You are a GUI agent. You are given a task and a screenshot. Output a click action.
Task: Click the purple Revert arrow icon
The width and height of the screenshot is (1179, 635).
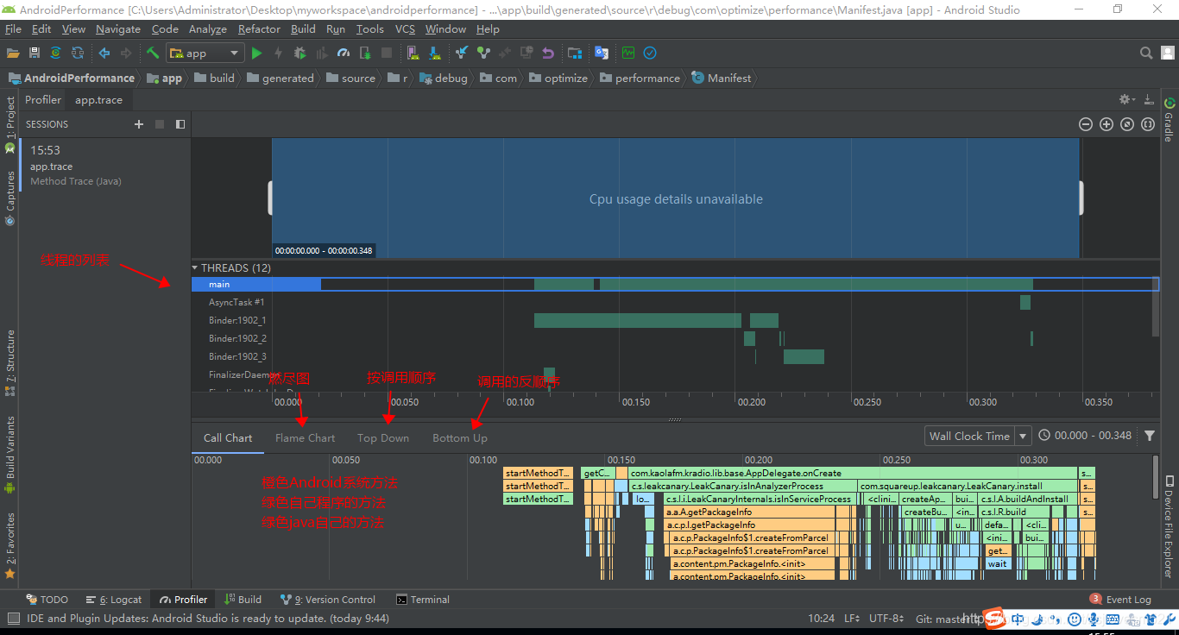[x=548, y=53]
